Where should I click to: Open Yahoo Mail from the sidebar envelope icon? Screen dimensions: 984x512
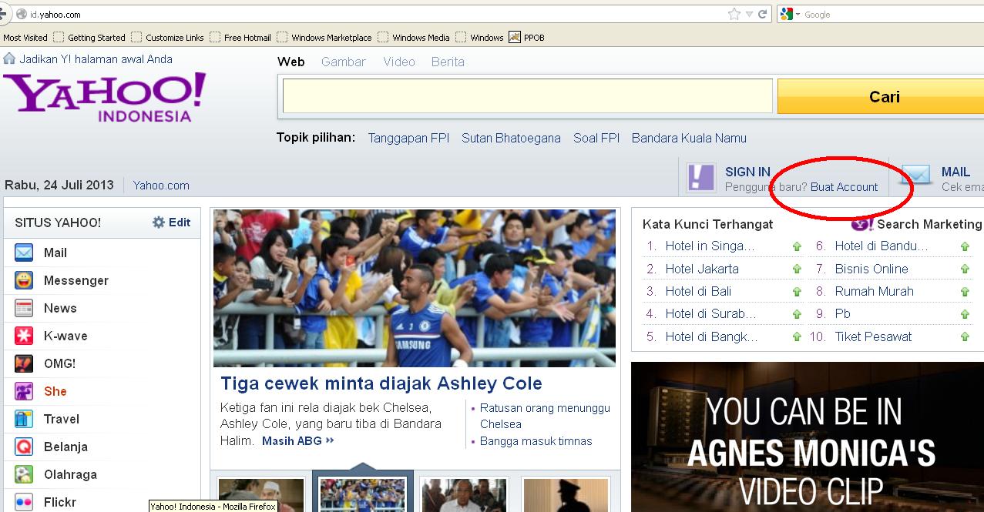pos(23,253)
